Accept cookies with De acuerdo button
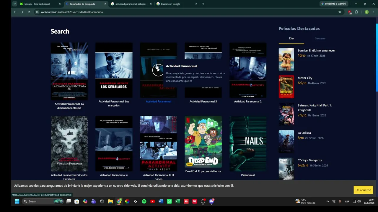The width and height of the screenshot is (378, 212). pyautogui.click(x=363, y=190)
